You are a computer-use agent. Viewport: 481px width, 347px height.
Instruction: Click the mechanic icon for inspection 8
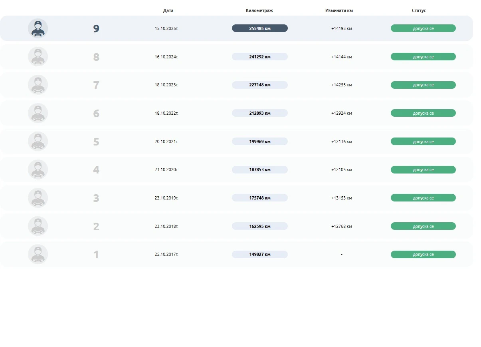pyautogui.click(x=38, y=57)
